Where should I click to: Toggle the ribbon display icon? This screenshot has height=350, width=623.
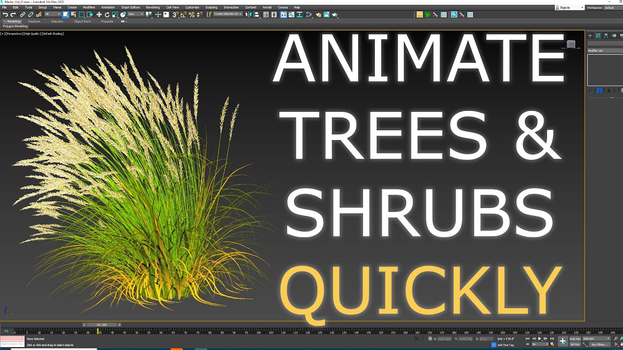(283, 15)
